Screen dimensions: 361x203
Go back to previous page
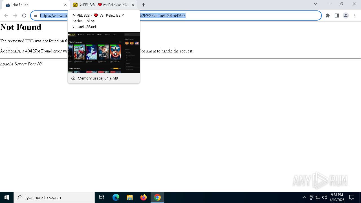click(6, 16)
